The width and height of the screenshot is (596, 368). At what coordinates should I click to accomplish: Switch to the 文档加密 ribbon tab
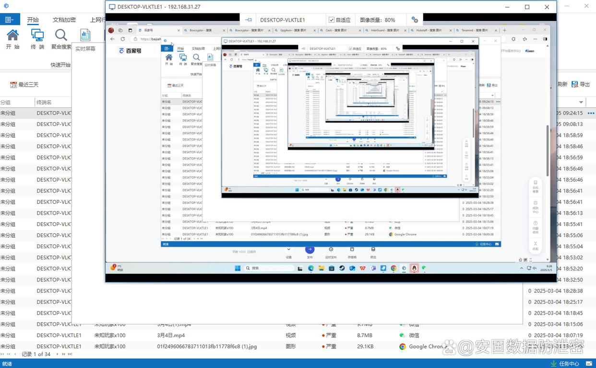pyautogui.click(x=64, y=20)
